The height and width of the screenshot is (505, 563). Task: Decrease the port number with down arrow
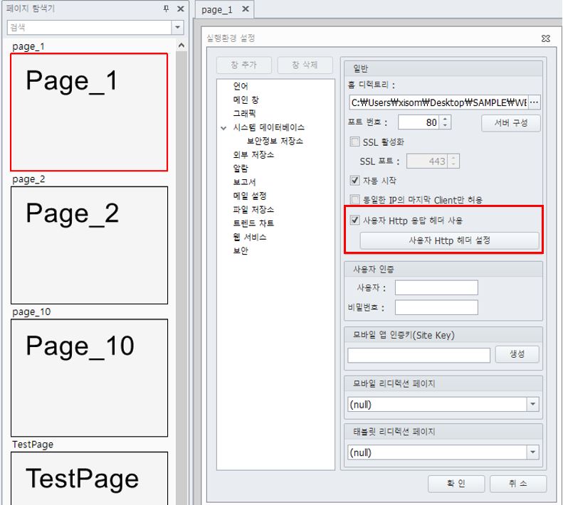click(x=446, y=126)
